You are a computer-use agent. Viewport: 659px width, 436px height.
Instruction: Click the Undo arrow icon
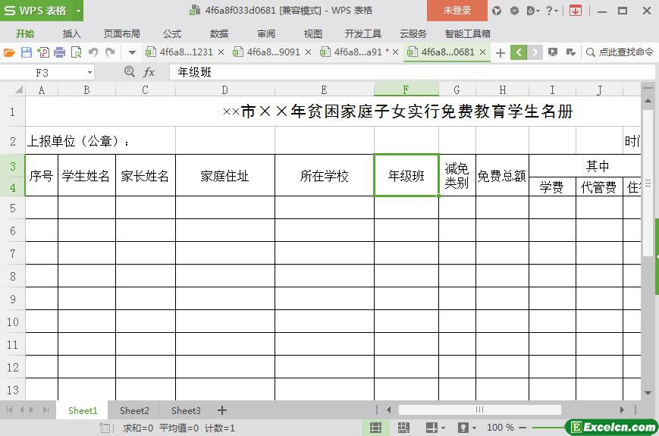(93, 52)
